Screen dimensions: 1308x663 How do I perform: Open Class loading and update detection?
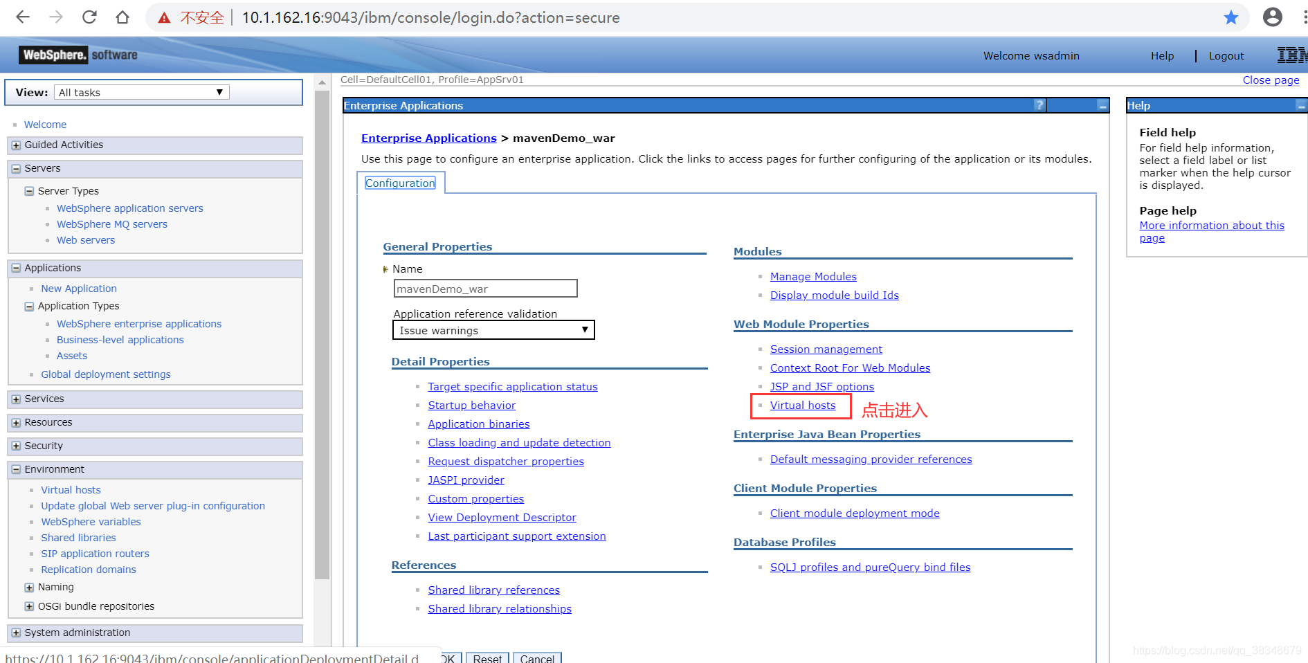tap(519, 443)
